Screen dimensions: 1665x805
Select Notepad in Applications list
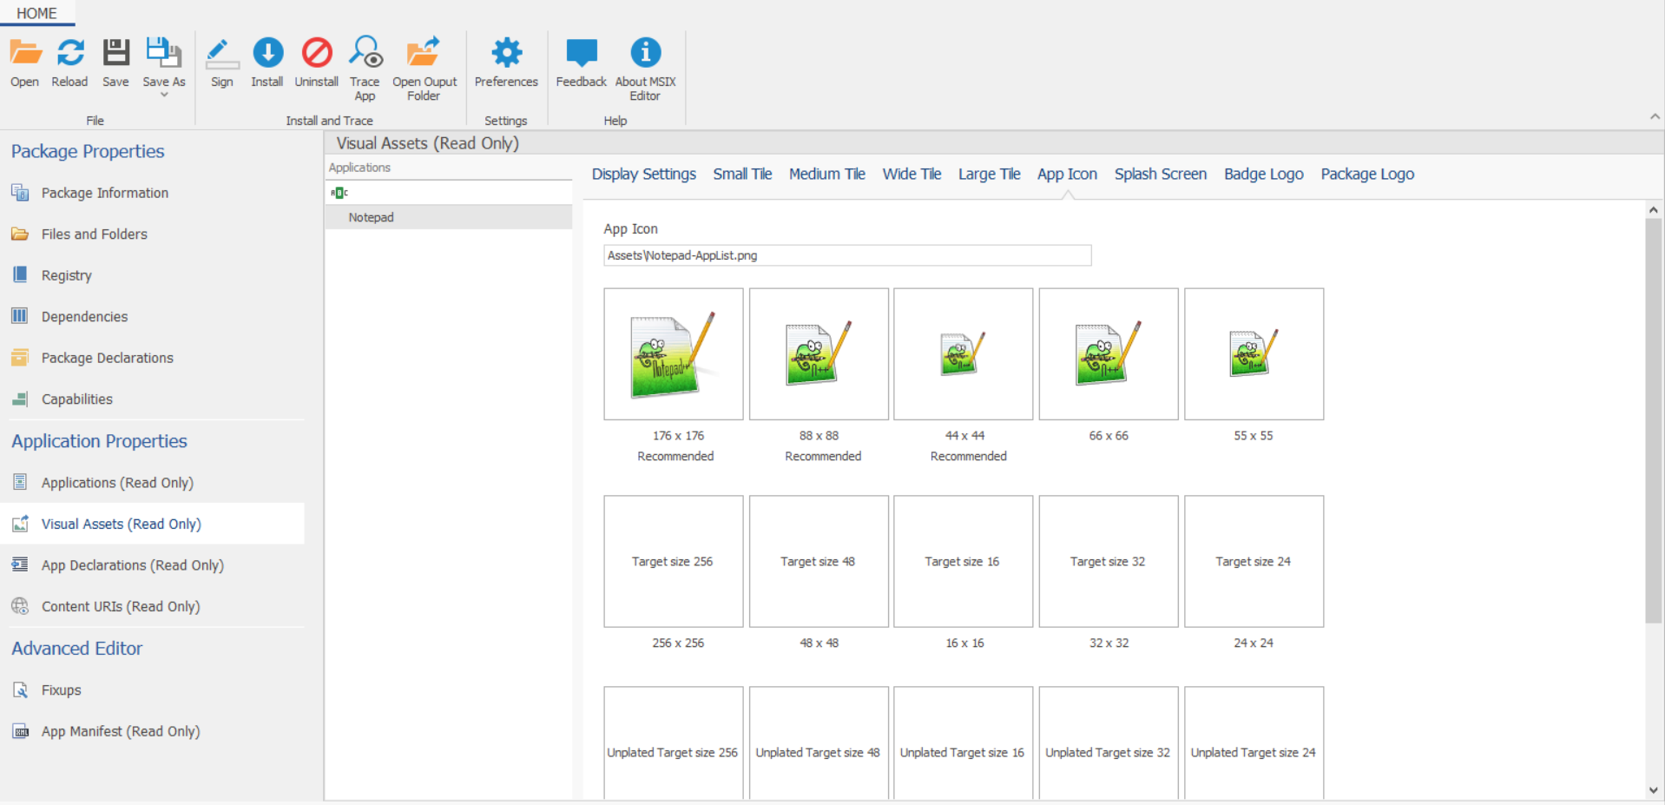(x=449, y=217)
